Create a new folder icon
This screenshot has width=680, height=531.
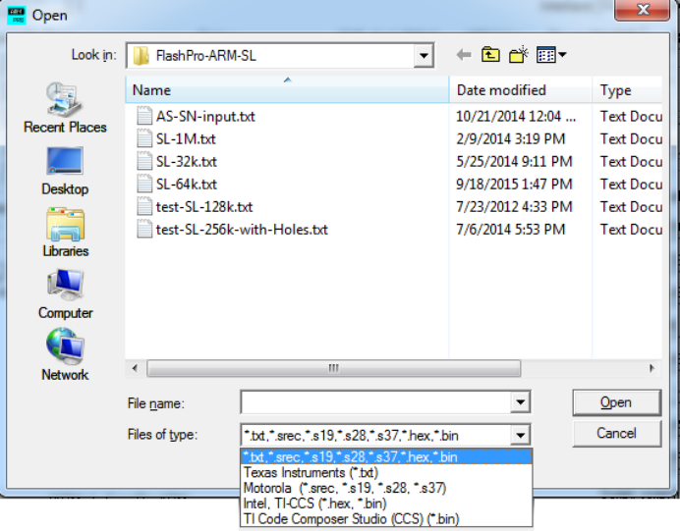click(519, 55)
